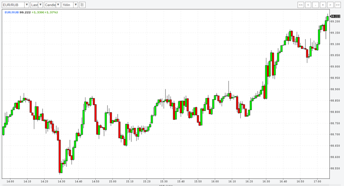Image resolution: width=344 pixels, height=186 pixels.
Task: Zoom out chart with minus button
Action: coord(316,5)
